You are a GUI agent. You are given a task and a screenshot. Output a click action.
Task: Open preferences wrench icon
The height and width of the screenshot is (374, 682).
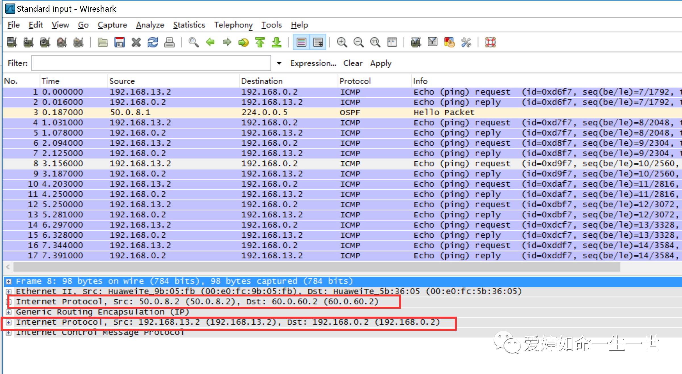click(466, 42)
